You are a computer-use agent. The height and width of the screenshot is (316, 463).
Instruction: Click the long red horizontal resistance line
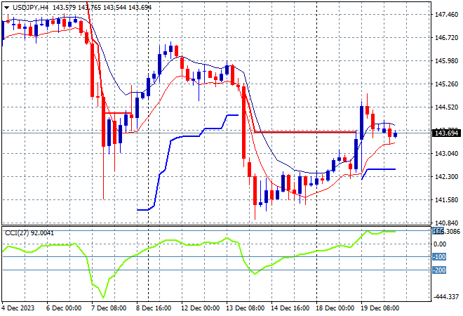coord(304,132)
